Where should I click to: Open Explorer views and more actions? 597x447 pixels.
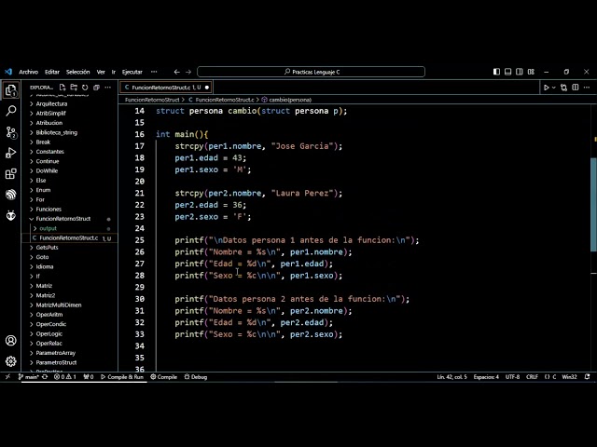point(108,88)
